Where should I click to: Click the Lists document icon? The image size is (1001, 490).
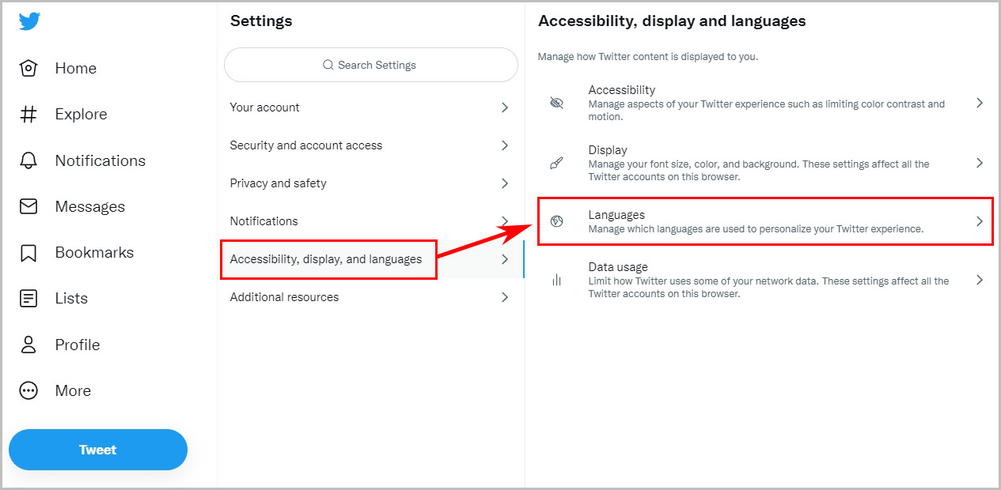pyautogui.click(x=28, y=299)
